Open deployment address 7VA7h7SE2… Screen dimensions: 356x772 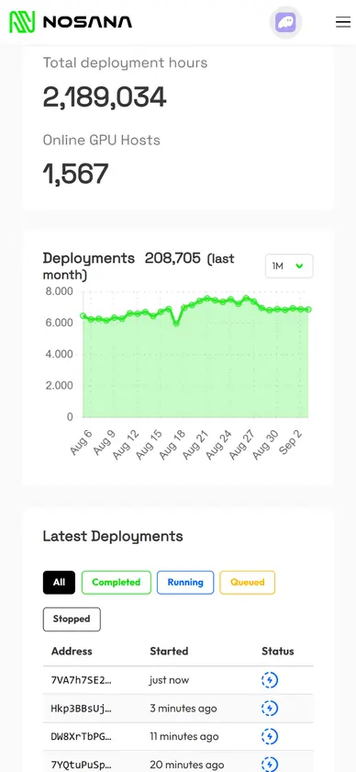click(82, 680)
